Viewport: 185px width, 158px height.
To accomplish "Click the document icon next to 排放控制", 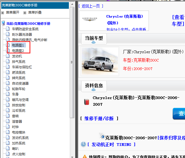I will pyautogui.click(x=8, y=105).
